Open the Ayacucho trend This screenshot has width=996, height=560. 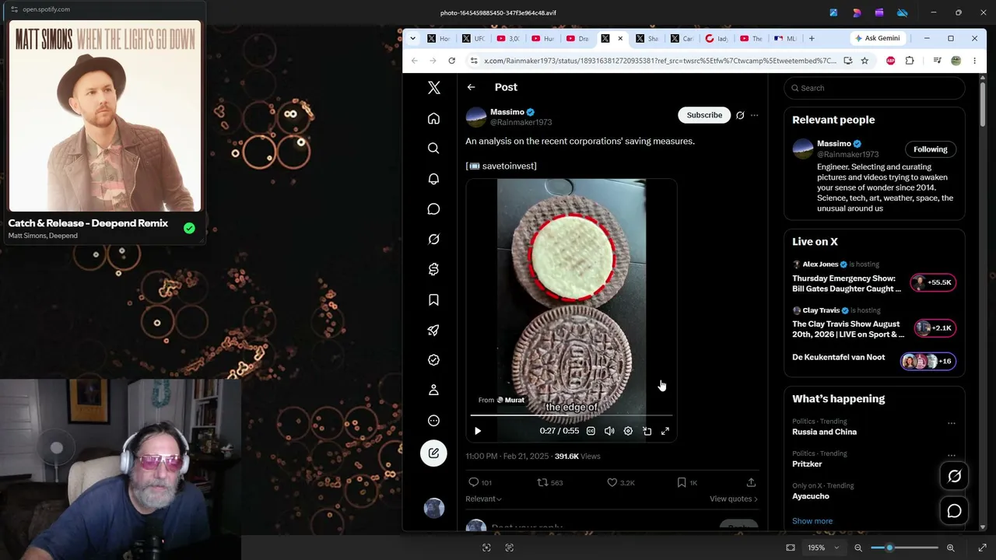(811, 496)
